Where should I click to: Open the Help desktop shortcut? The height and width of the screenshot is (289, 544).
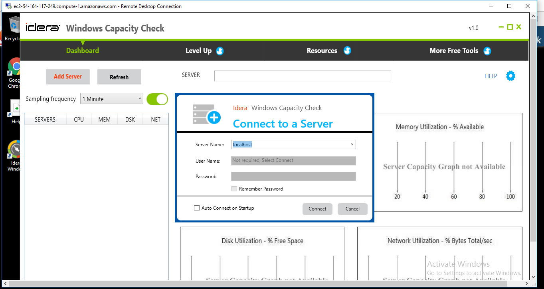coord(15,108)
